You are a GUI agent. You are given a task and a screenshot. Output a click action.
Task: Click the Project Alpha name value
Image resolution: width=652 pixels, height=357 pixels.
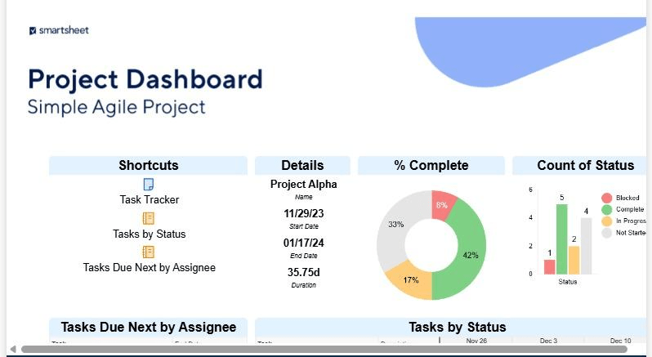click(304, 184)
